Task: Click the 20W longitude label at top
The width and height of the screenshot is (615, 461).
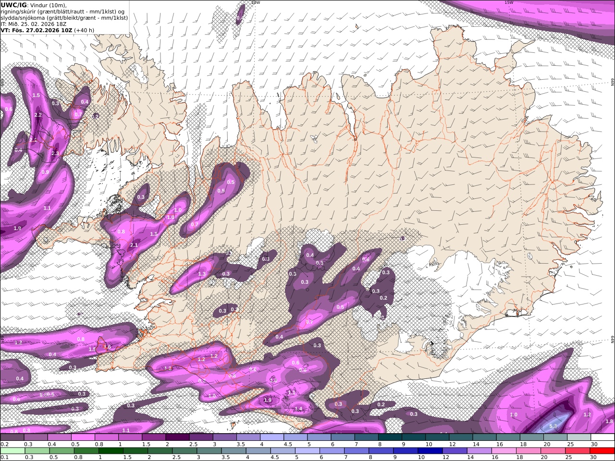Action: click(256, 2)
